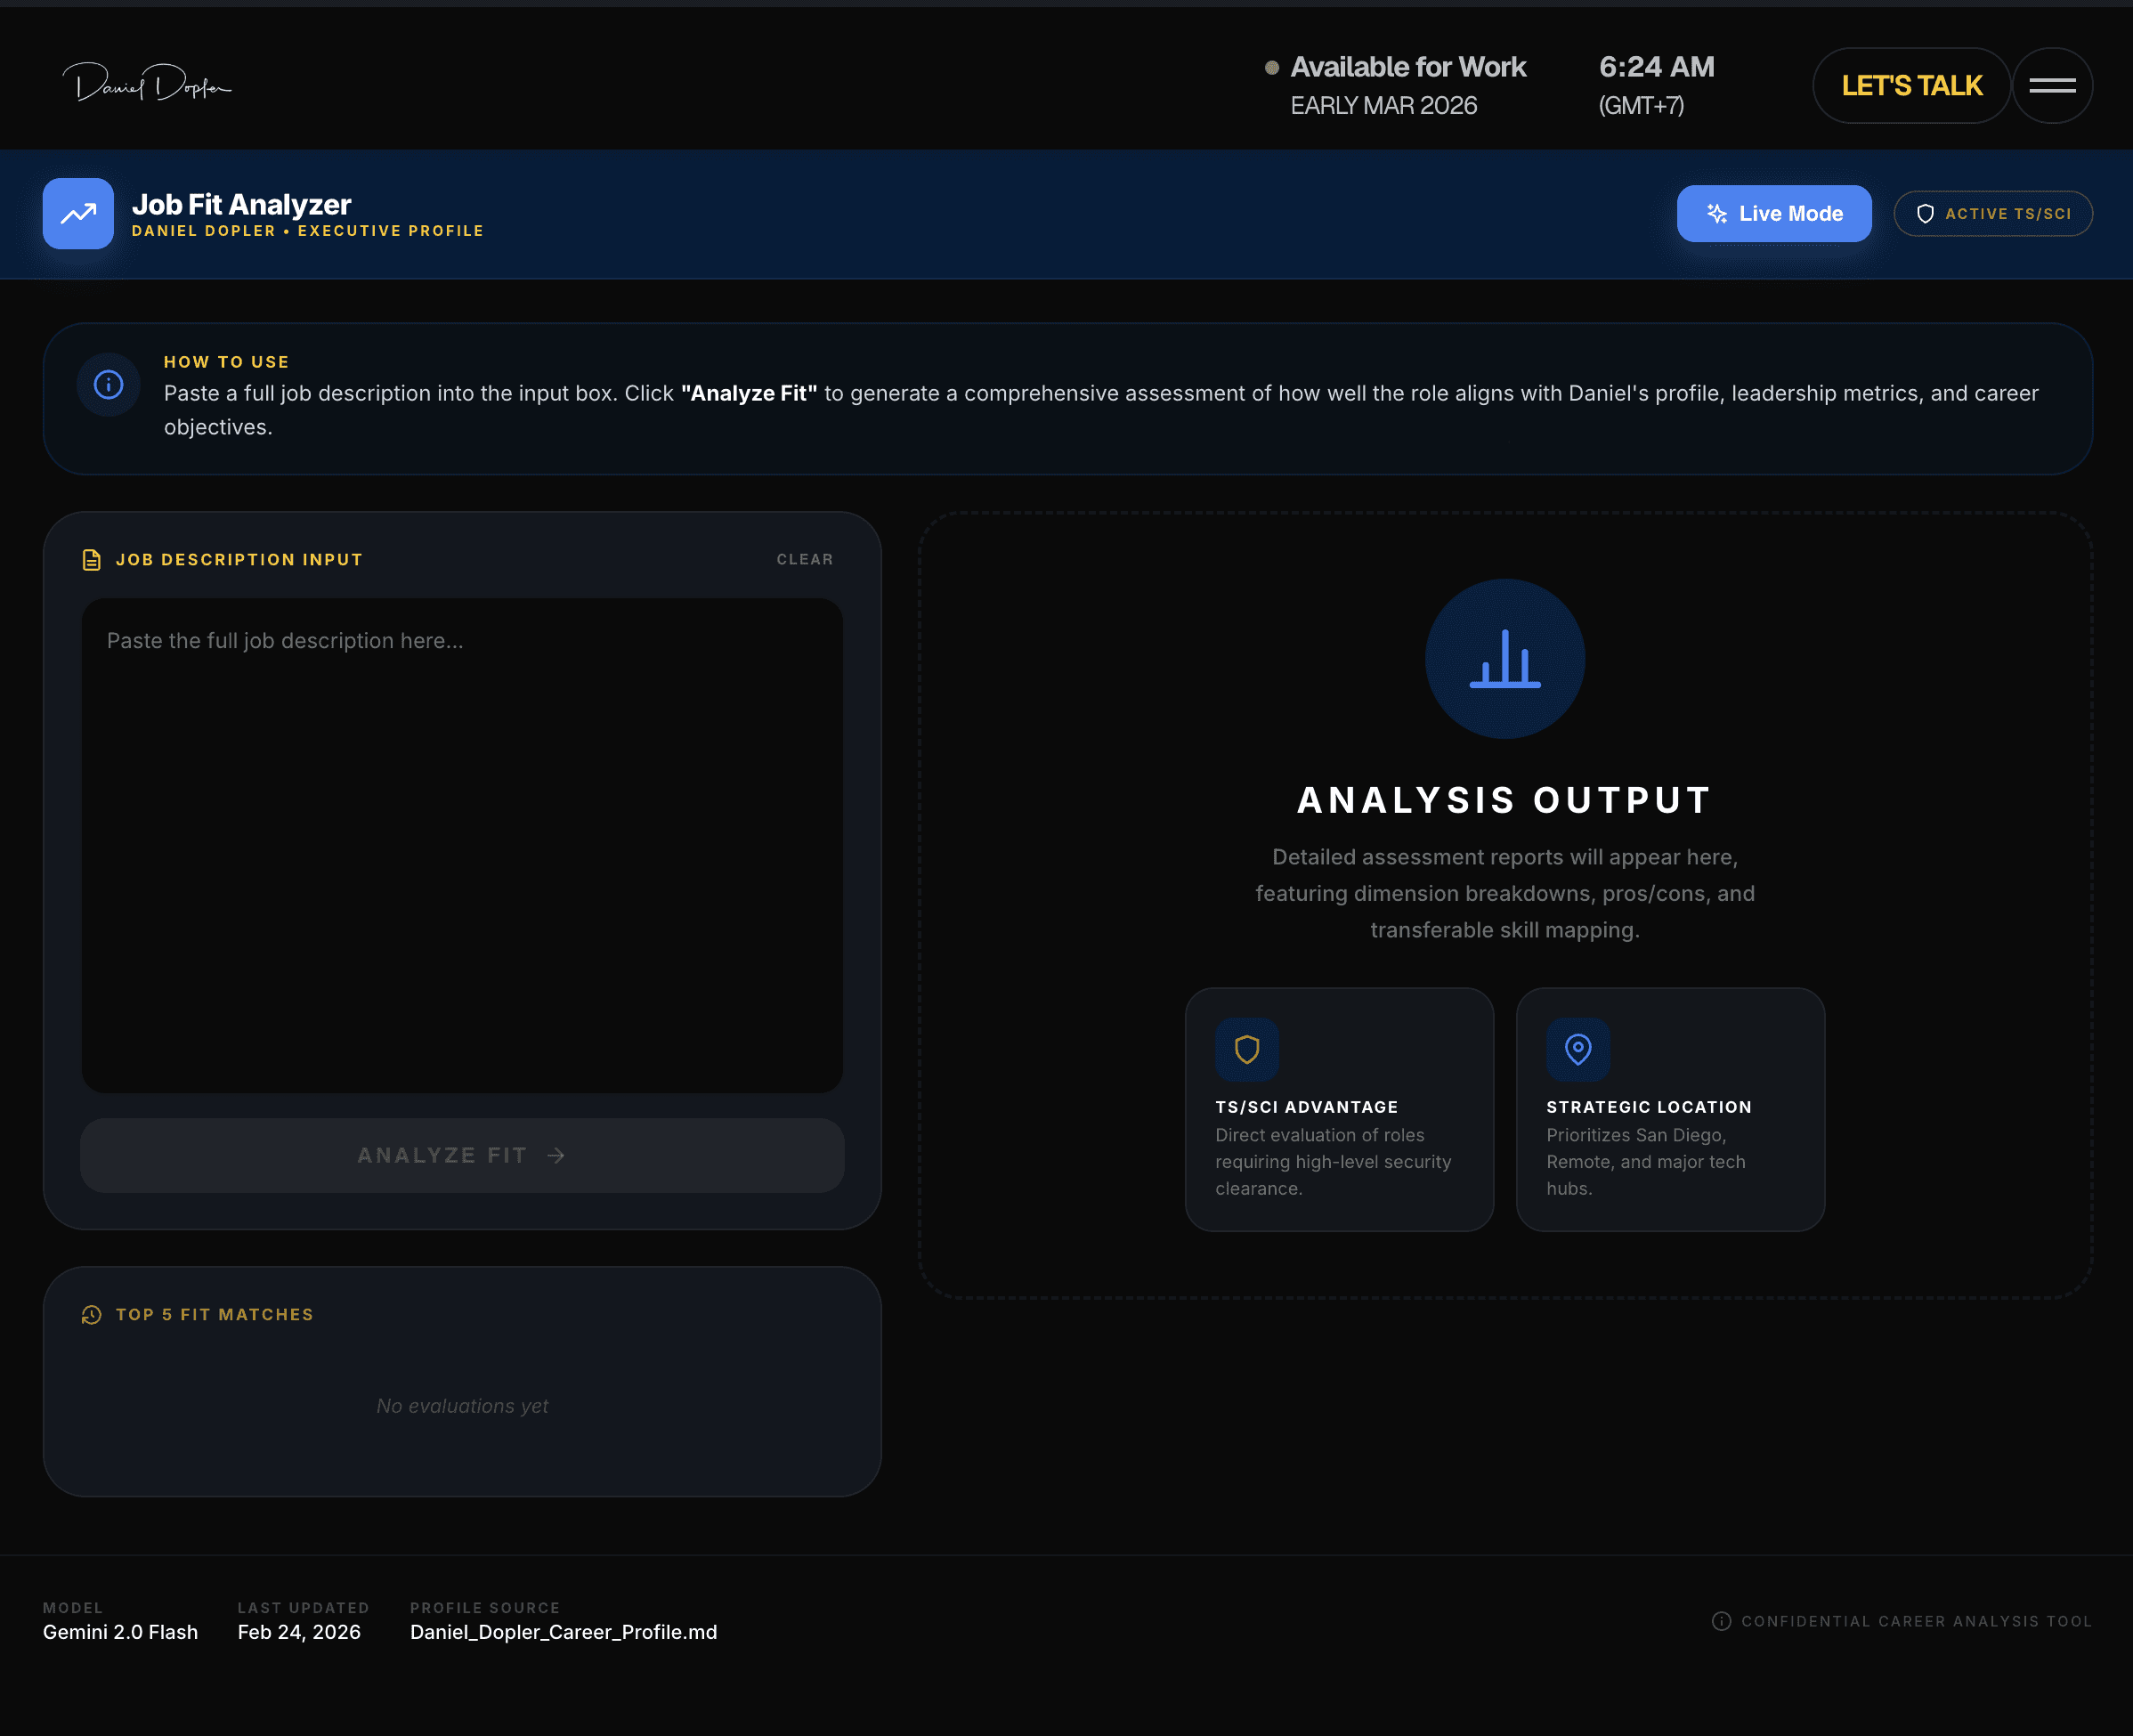This screenshot has width=2133, height=1736.
Task: Click the shield icon inside Active TS/SCI badge
Action: click(1925, 213)
